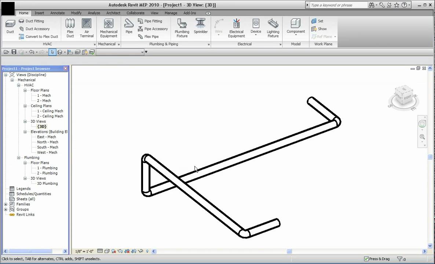Toggle Press & Drag selection option
The height and width of the screenshot is (264, 435).
click(366, 258)
